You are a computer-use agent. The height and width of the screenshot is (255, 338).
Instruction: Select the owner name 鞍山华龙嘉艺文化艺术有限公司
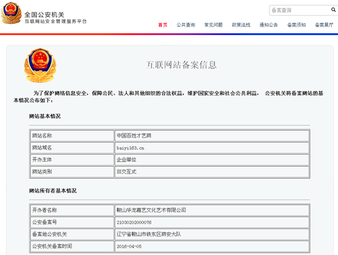(x=151, y=210)
